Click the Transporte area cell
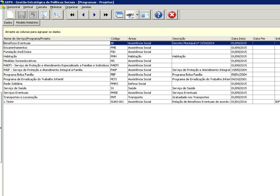The height and width of the screenshot is (196, 280). 150,97
